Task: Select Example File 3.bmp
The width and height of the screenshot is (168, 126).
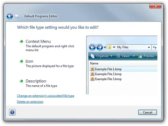Action: coord(106,79)
